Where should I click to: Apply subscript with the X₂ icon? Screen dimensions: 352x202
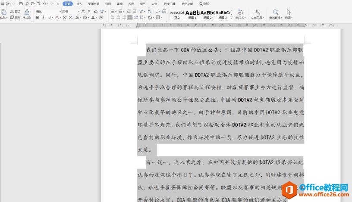[x=71, y=18]
